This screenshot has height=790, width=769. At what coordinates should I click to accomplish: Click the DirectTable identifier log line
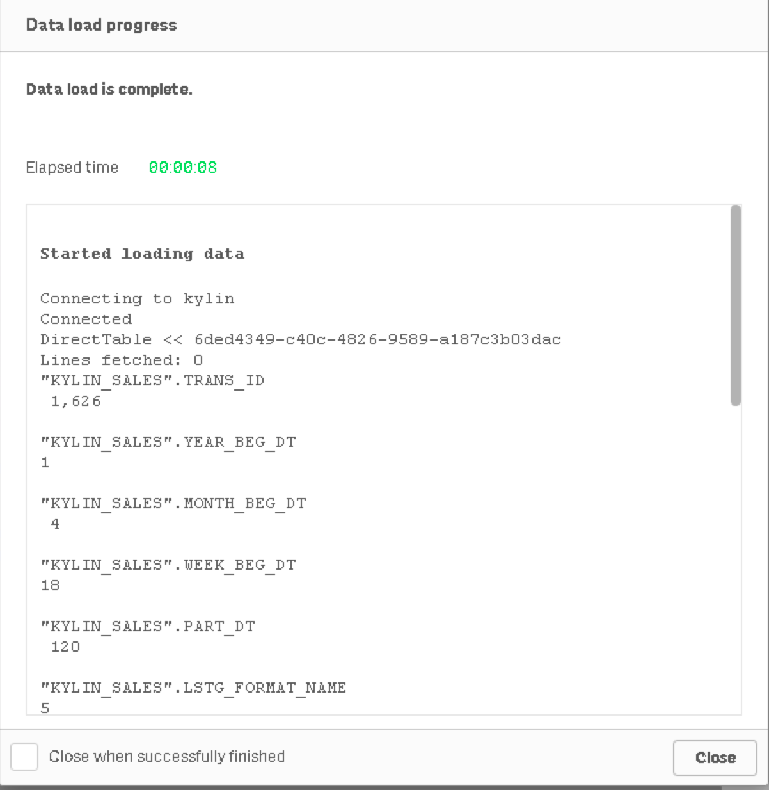[300, 339]
